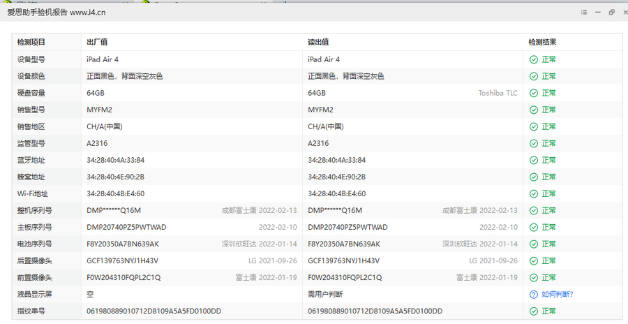Click the green check icon in 销售型号 row

(534, 110)
